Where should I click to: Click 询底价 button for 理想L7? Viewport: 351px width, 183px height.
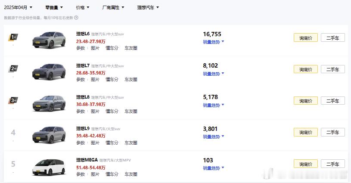pos(305,69)
